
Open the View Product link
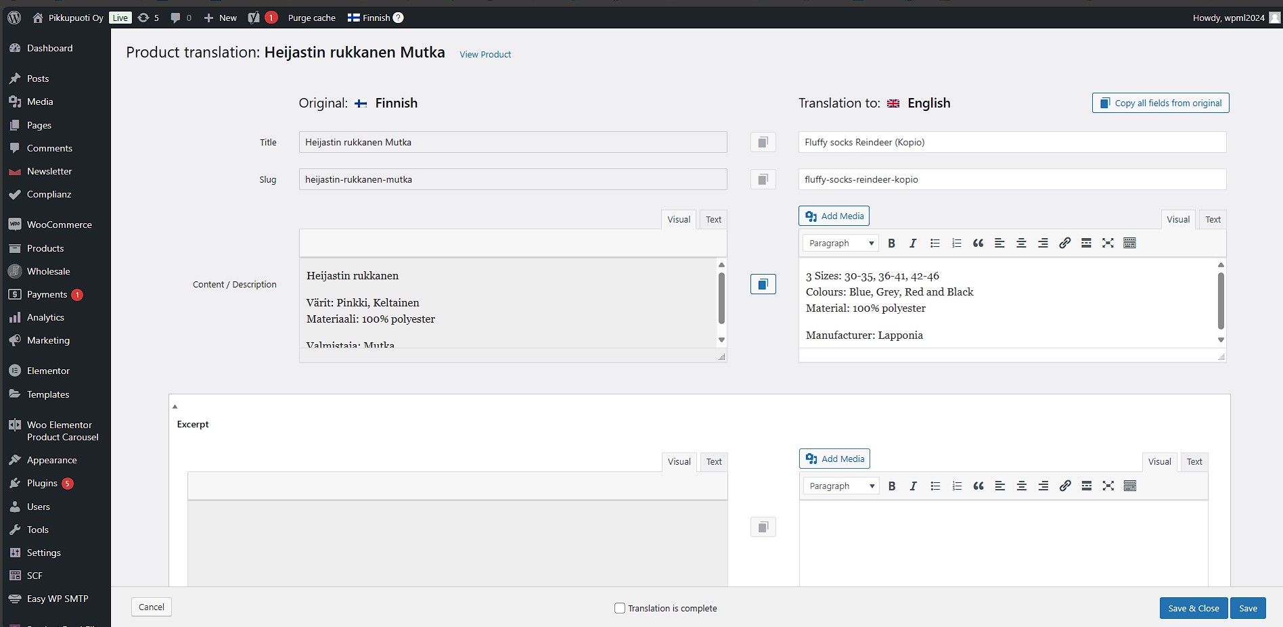click(x=485, y=55)
